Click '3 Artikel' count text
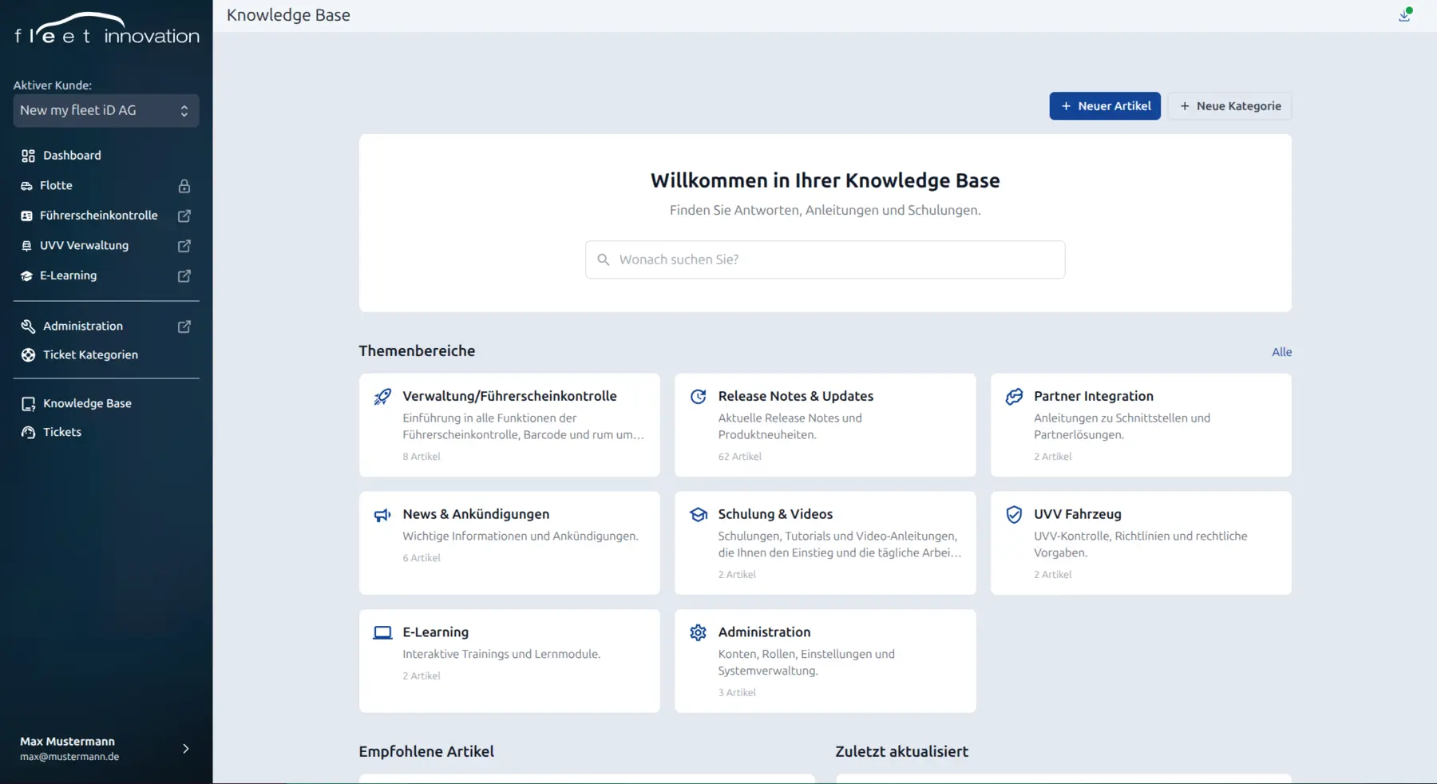 click(737, 693)
